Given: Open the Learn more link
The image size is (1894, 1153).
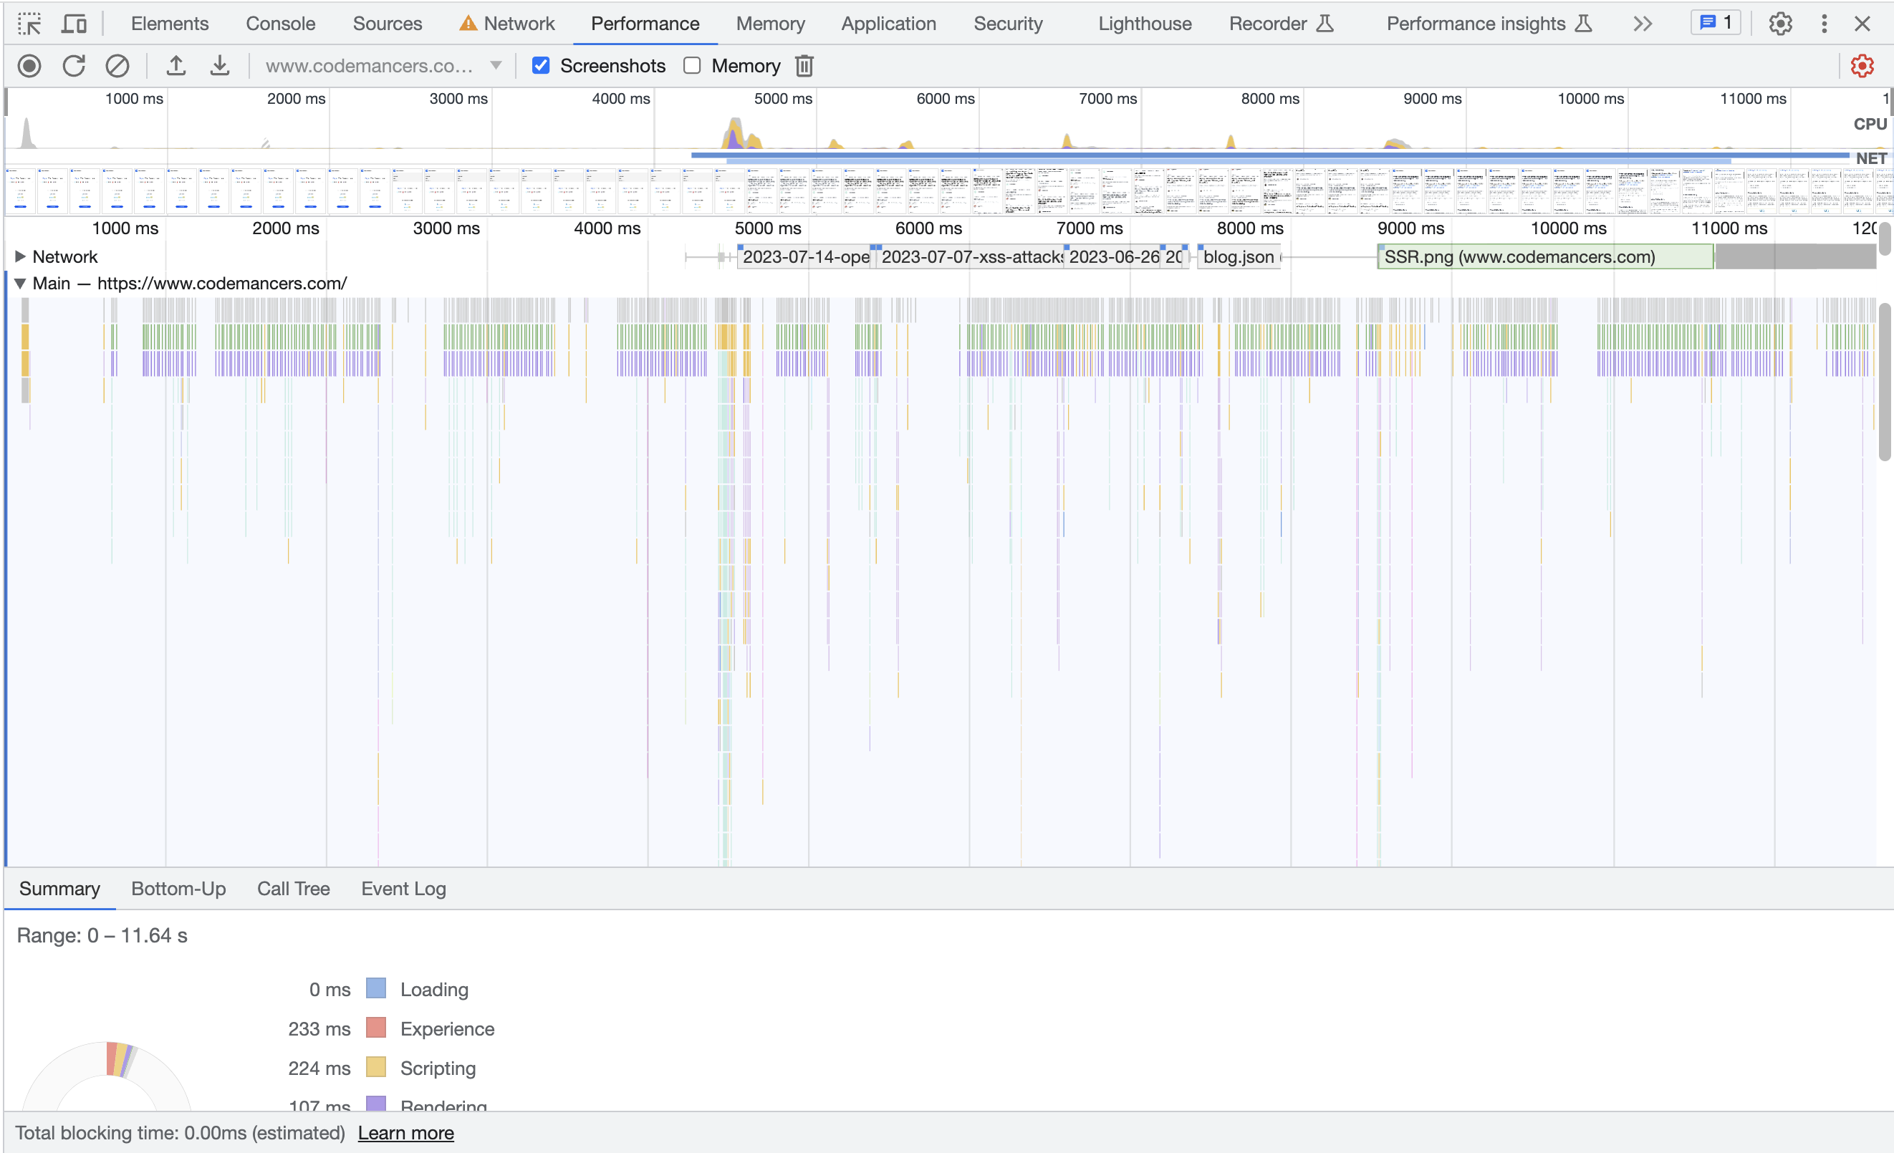Looking at the screenshot, I should pos(406,1133).
